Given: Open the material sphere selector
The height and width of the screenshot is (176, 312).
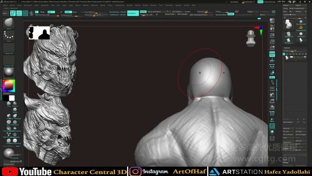Looking at the screenshot, I should (x=9, y=72).
